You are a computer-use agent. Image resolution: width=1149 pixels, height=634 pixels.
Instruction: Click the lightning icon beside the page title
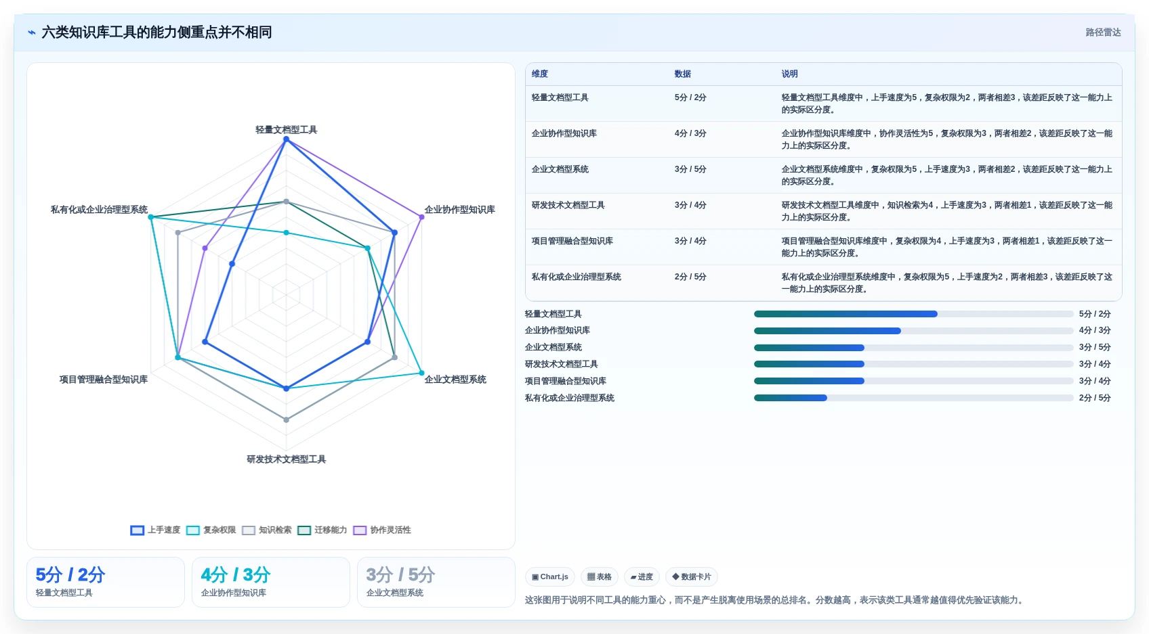click(x=32, y=32)
